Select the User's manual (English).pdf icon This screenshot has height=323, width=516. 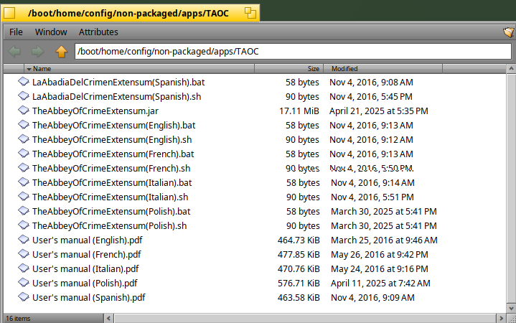24,239
